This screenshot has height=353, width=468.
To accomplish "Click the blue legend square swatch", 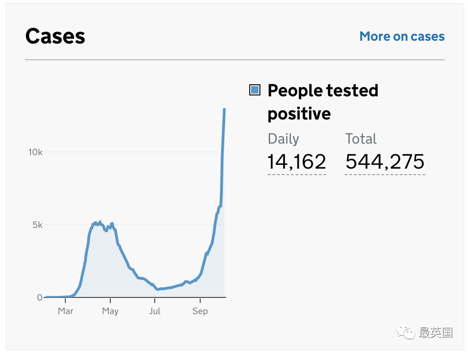I will pos(254,90).
